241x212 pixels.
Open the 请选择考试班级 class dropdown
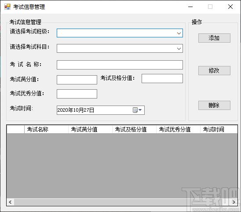pos(120,33)
